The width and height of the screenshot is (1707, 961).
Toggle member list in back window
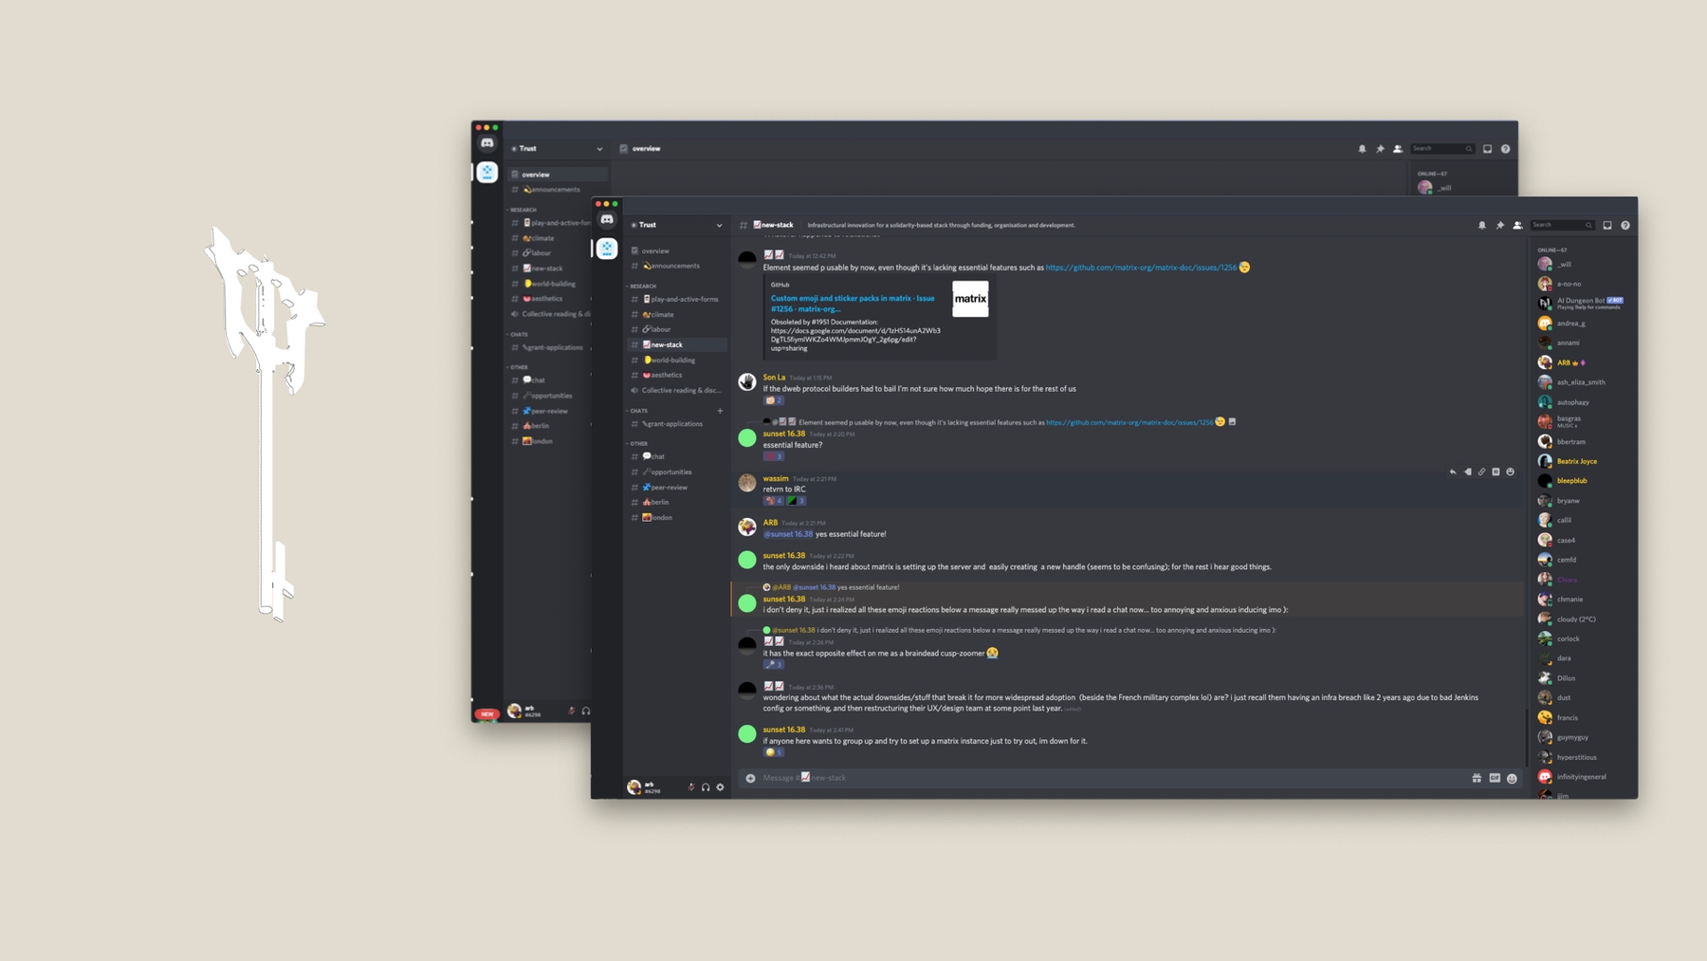coord(1399,149)
